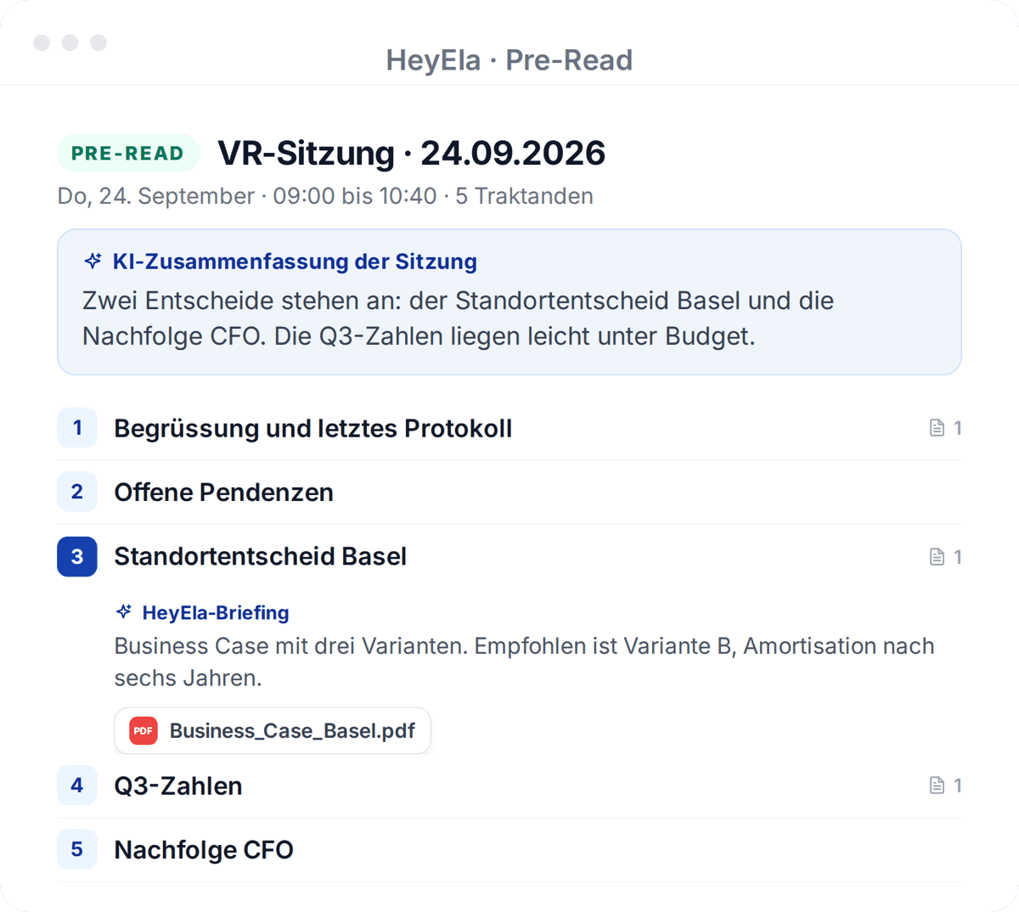
Task: Open the document icon on Standortentscheid Basel row
Action: (937, 556)
